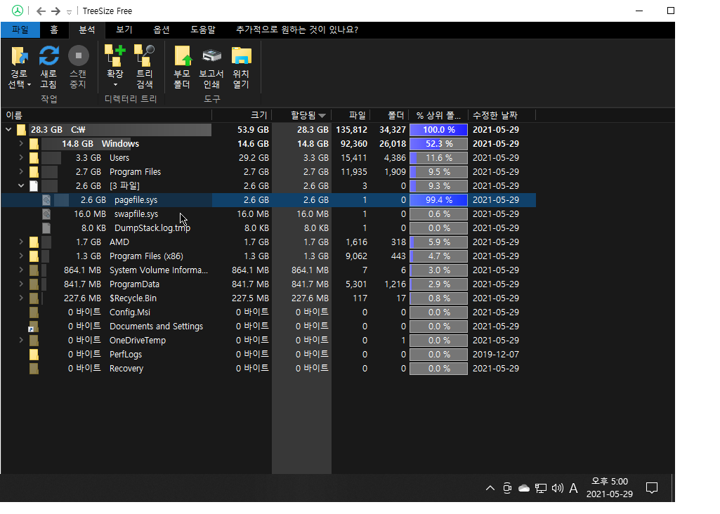
Task: Click the 부모 폴더 parent folder icon
Action: click(x=183, y=56)
